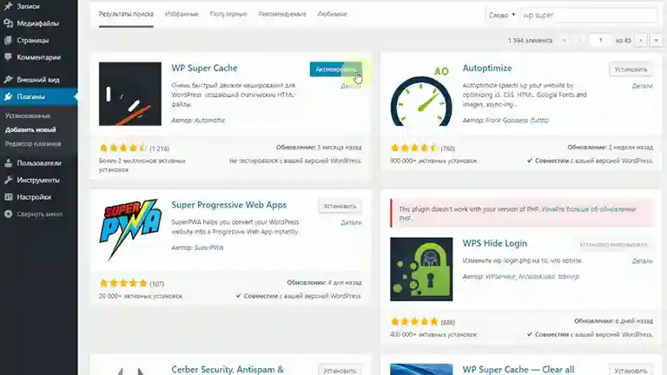Go to Установленные plugins submenu
The width and height of the screenshot is (667, 375).
coord(28,115)
